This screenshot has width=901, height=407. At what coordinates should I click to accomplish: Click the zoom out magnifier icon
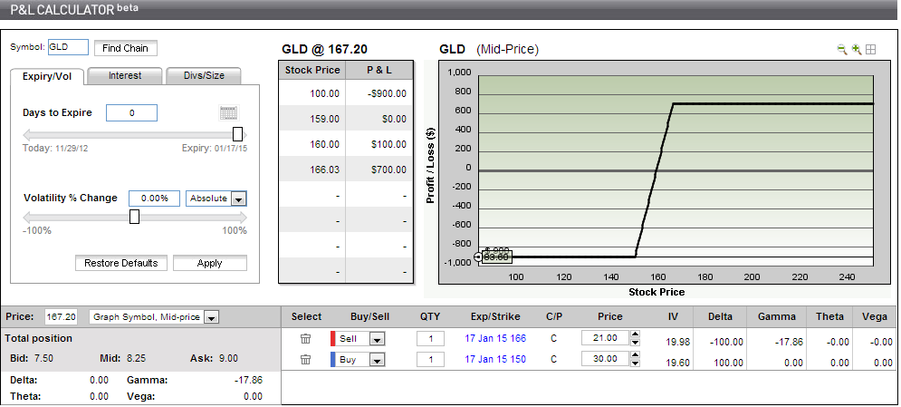[x=842, y=50]
